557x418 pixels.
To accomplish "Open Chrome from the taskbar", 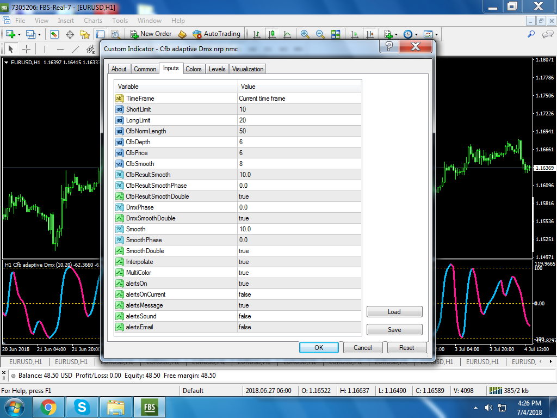I will 48,407.
